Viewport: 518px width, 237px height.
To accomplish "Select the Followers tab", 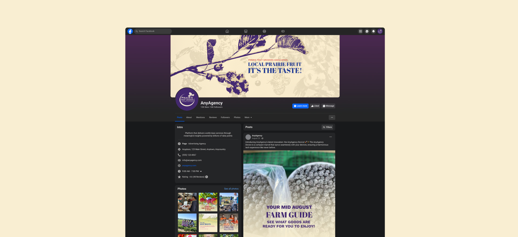I will point(225,117).
